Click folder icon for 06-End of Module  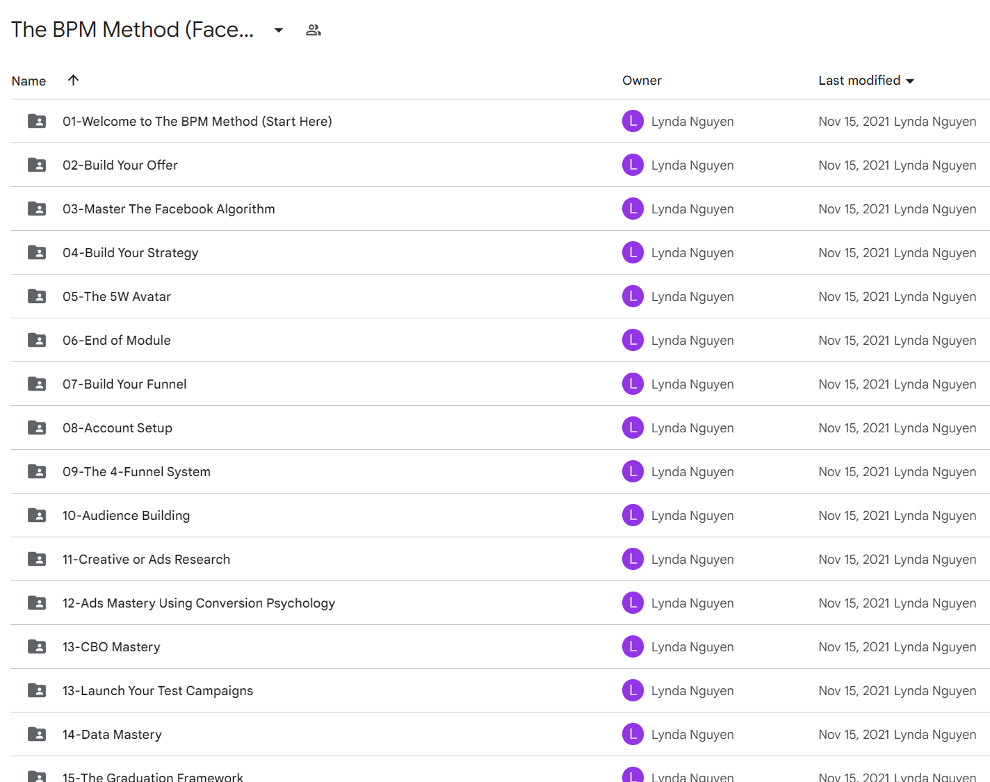(x=37, y=340)
